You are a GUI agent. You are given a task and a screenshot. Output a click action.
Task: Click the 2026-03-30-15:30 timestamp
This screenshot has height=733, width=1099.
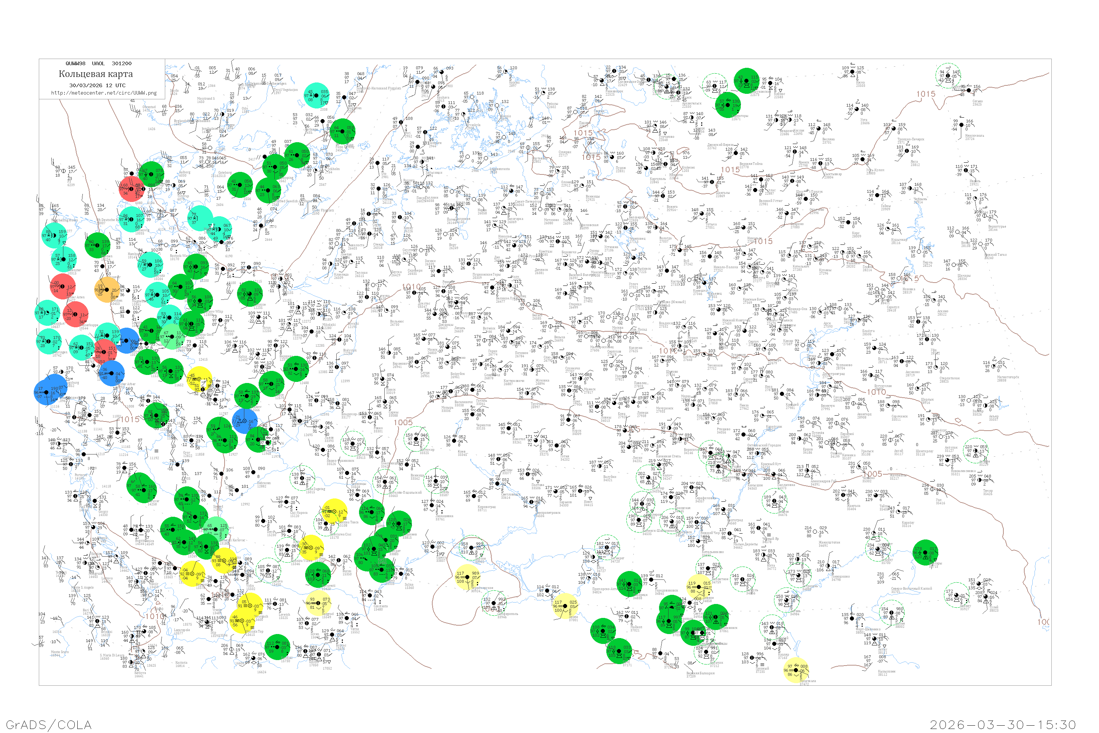pos(1003,725)
